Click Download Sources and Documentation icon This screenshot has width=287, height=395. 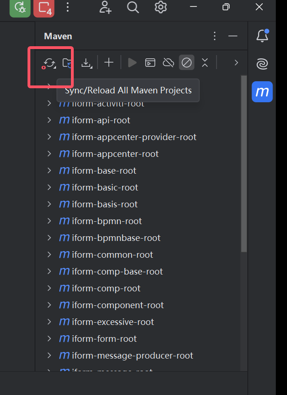[86, 63]
